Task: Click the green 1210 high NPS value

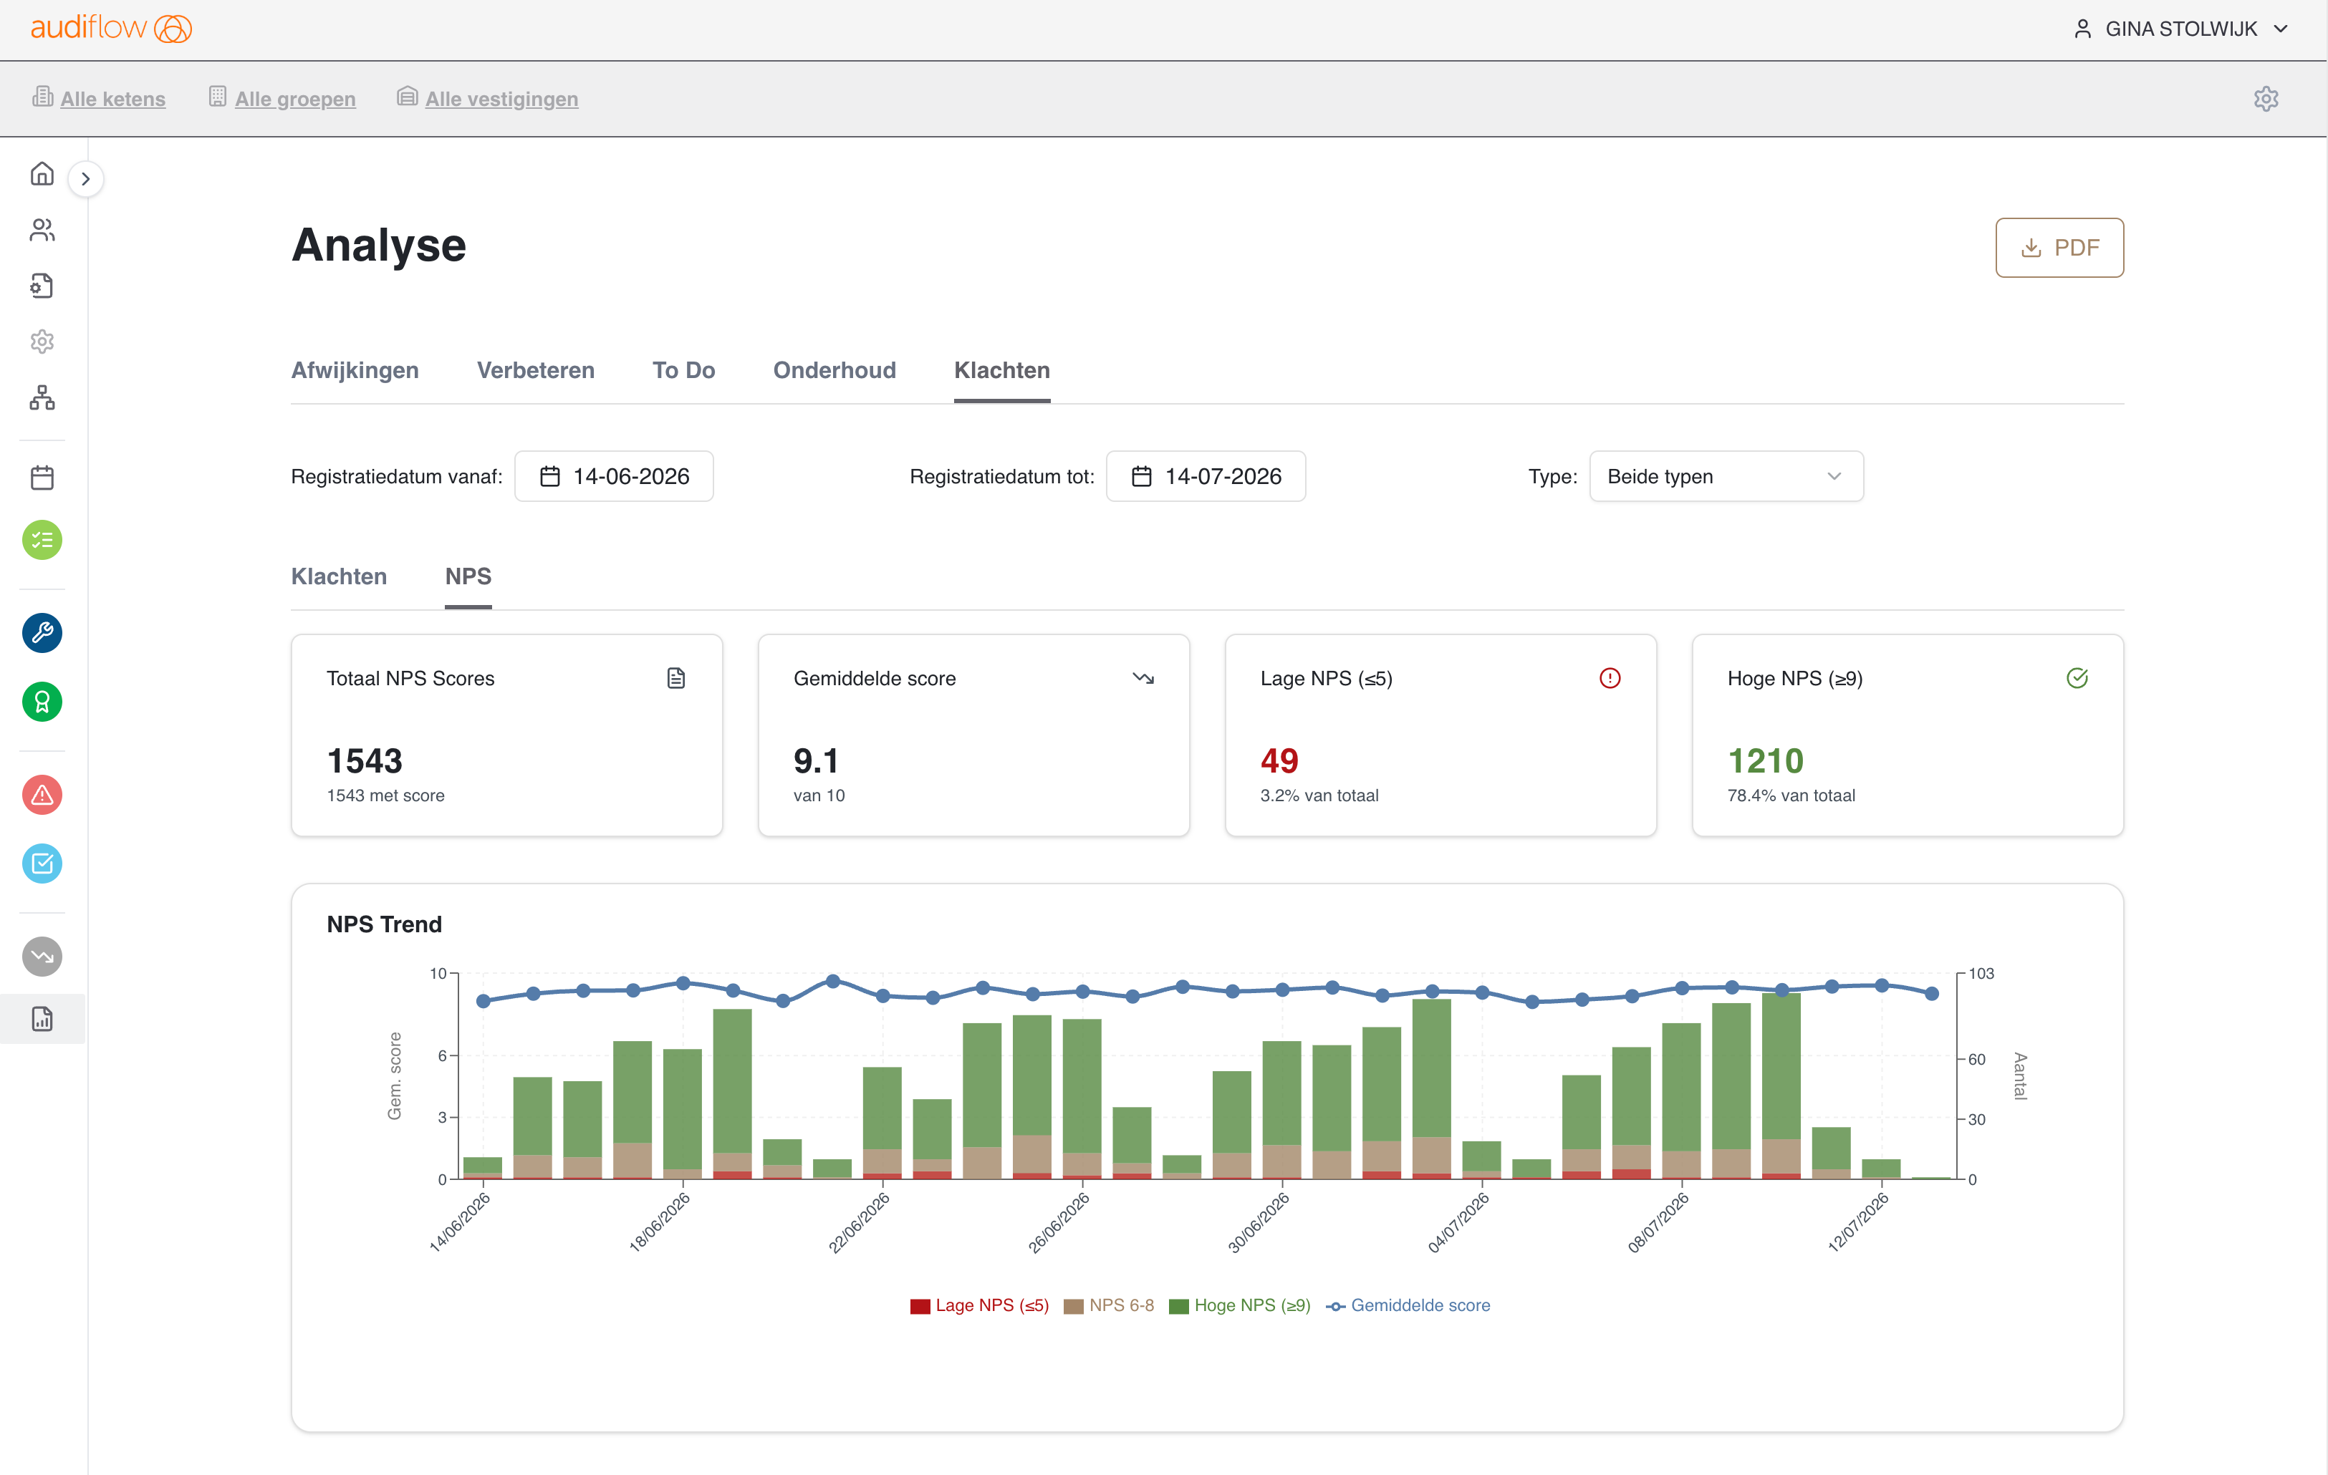Action: 1765,760
